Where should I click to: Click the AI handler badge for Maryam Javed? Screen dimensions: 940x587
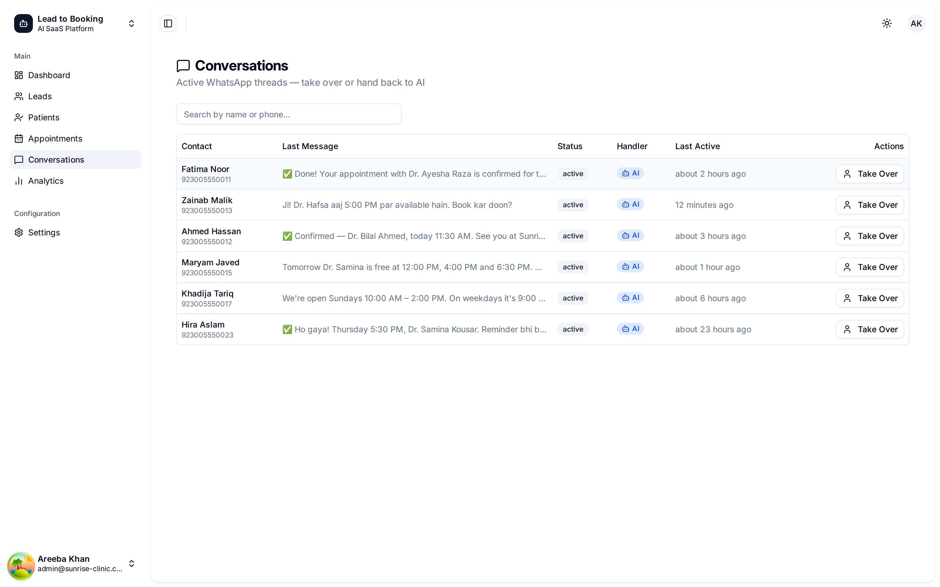click(630, 266)
